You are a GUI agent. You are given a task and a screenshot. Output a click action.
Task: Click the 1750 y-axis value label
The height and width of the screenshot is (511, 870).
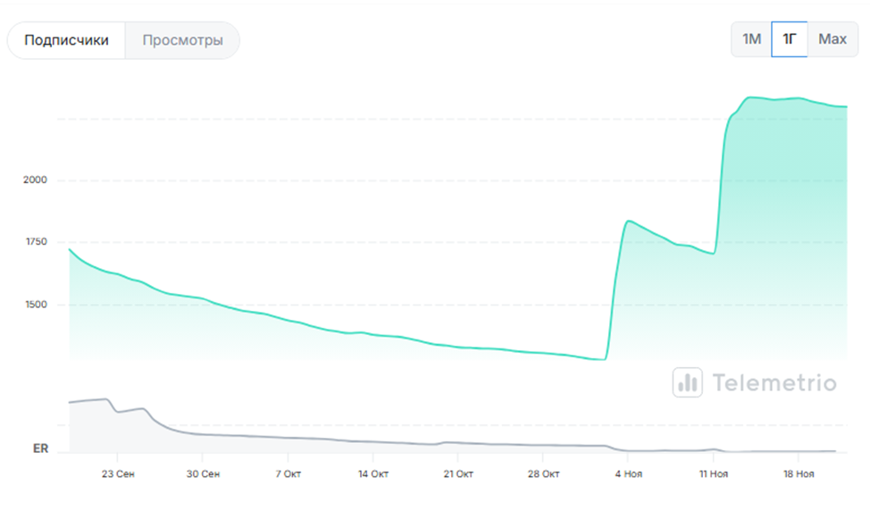(x=36, y=242)
